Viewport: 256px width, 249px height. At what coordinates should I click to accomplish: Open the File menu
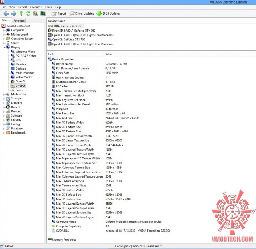tap(4, 7)
